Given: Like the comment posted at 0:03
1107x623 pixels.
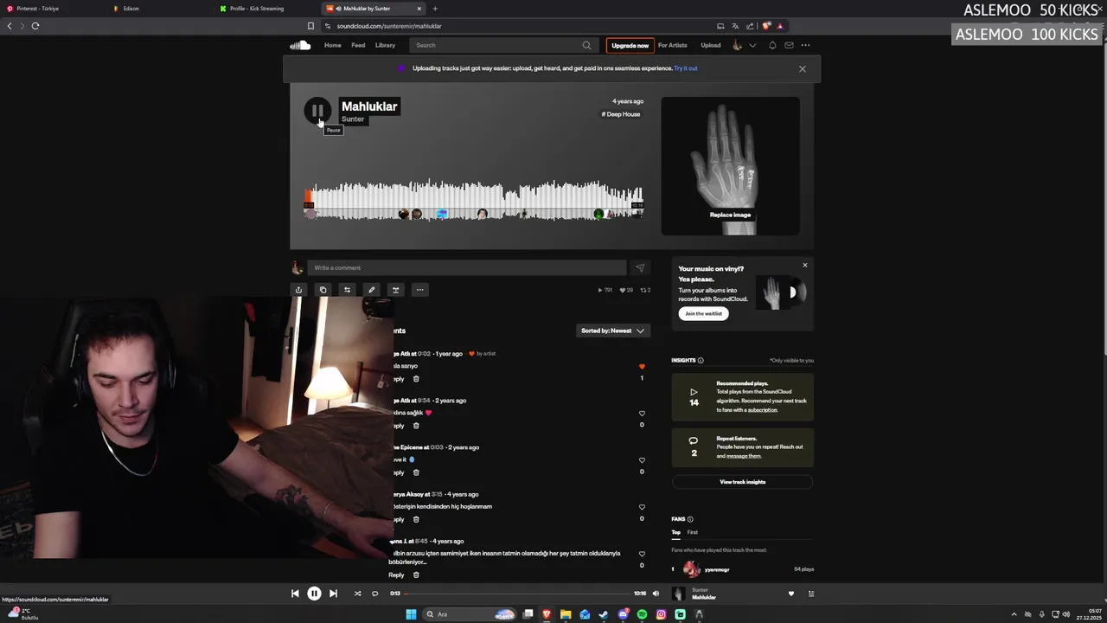Looking at the screenshot, I should [x=642, y=460].
